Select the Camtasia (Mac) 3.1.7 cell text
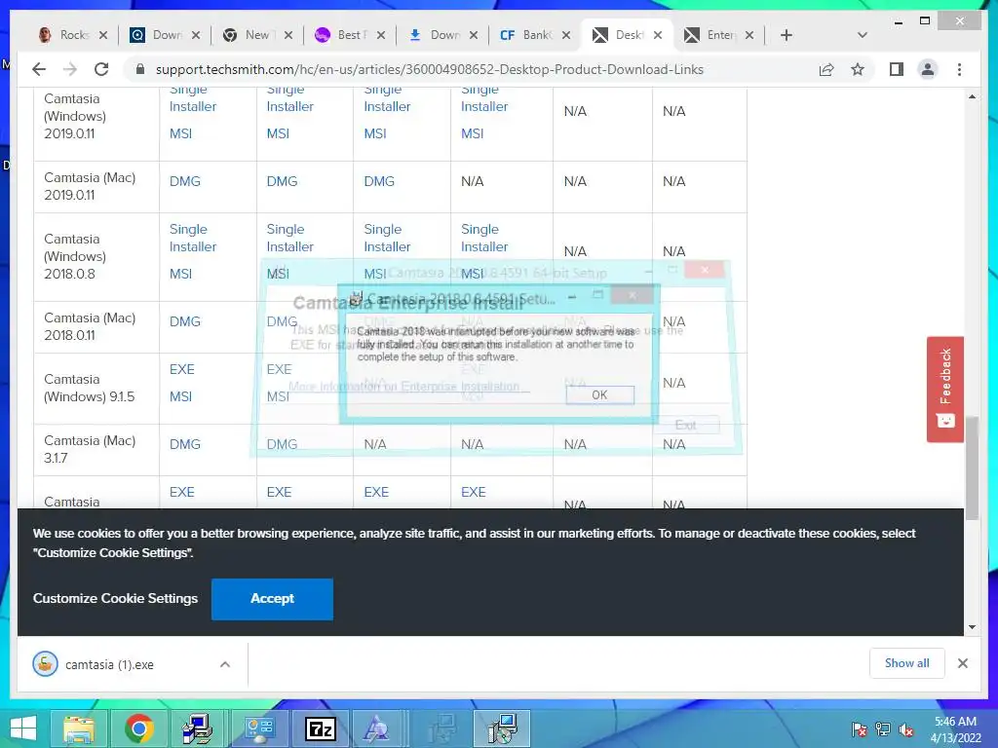 90,449
